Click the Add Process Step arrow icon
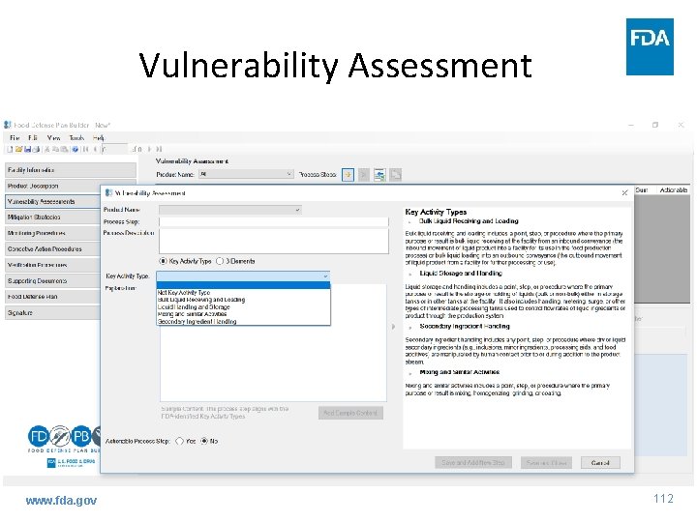This screenshot has width=697, height=522. click(348, 175)
